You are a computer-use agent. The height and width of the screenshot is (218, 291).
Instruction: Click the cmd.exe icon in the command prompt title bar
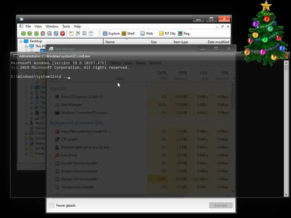pos(16,56)
